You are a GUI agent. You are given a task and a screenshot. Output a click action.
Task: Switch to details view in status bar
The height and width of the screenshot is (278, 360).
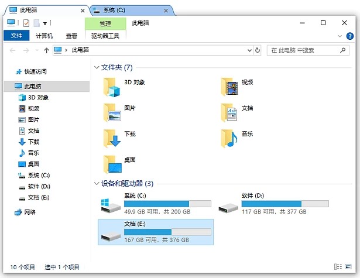[338, 267]
